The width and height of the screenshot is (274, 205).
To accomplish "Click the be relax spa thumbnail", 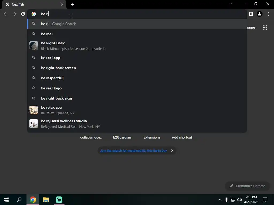I will (34, 110).
